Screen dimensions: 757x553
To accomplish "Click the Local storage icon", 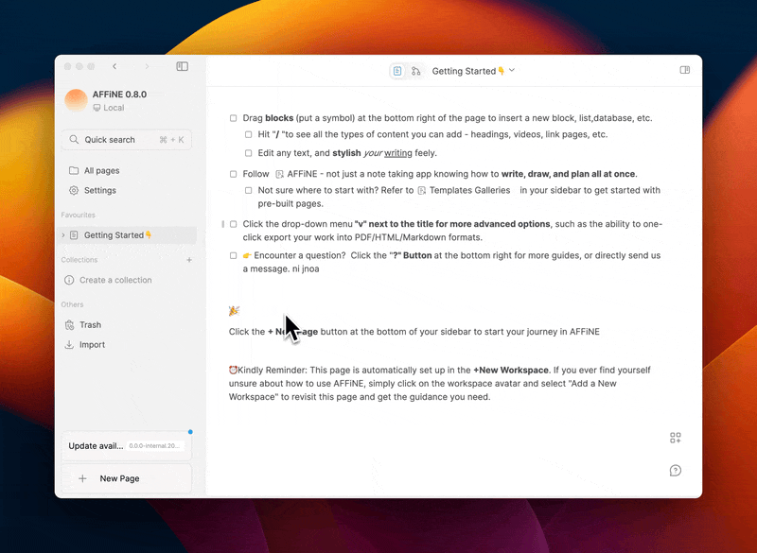I will [x=97, y=108].
